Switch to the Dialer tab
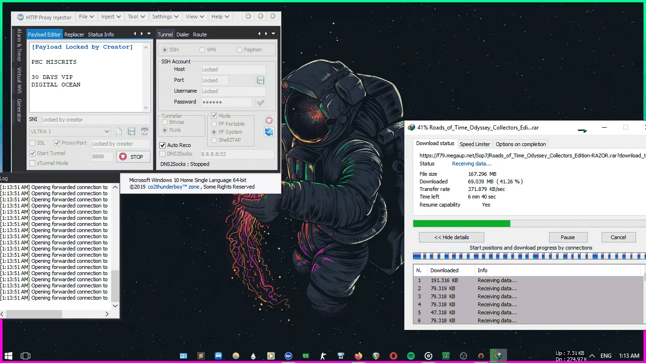Viewport: 646px width, 363px height. click(x=183, y=35)
